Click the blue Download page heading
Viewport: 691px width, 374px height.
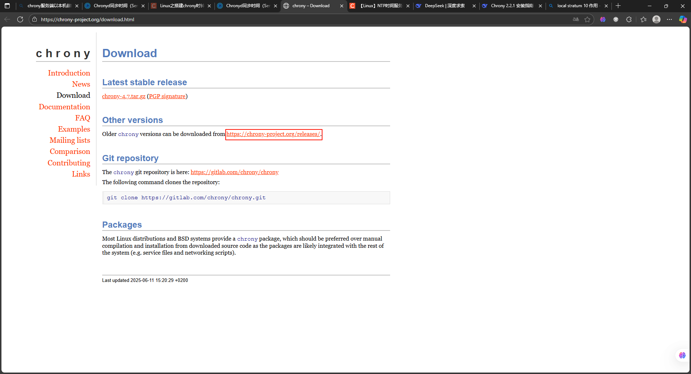tap(130, 53)
